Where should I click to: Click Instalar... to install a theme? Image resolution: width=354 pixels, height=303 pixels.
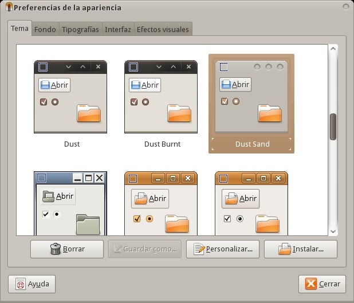301,249
